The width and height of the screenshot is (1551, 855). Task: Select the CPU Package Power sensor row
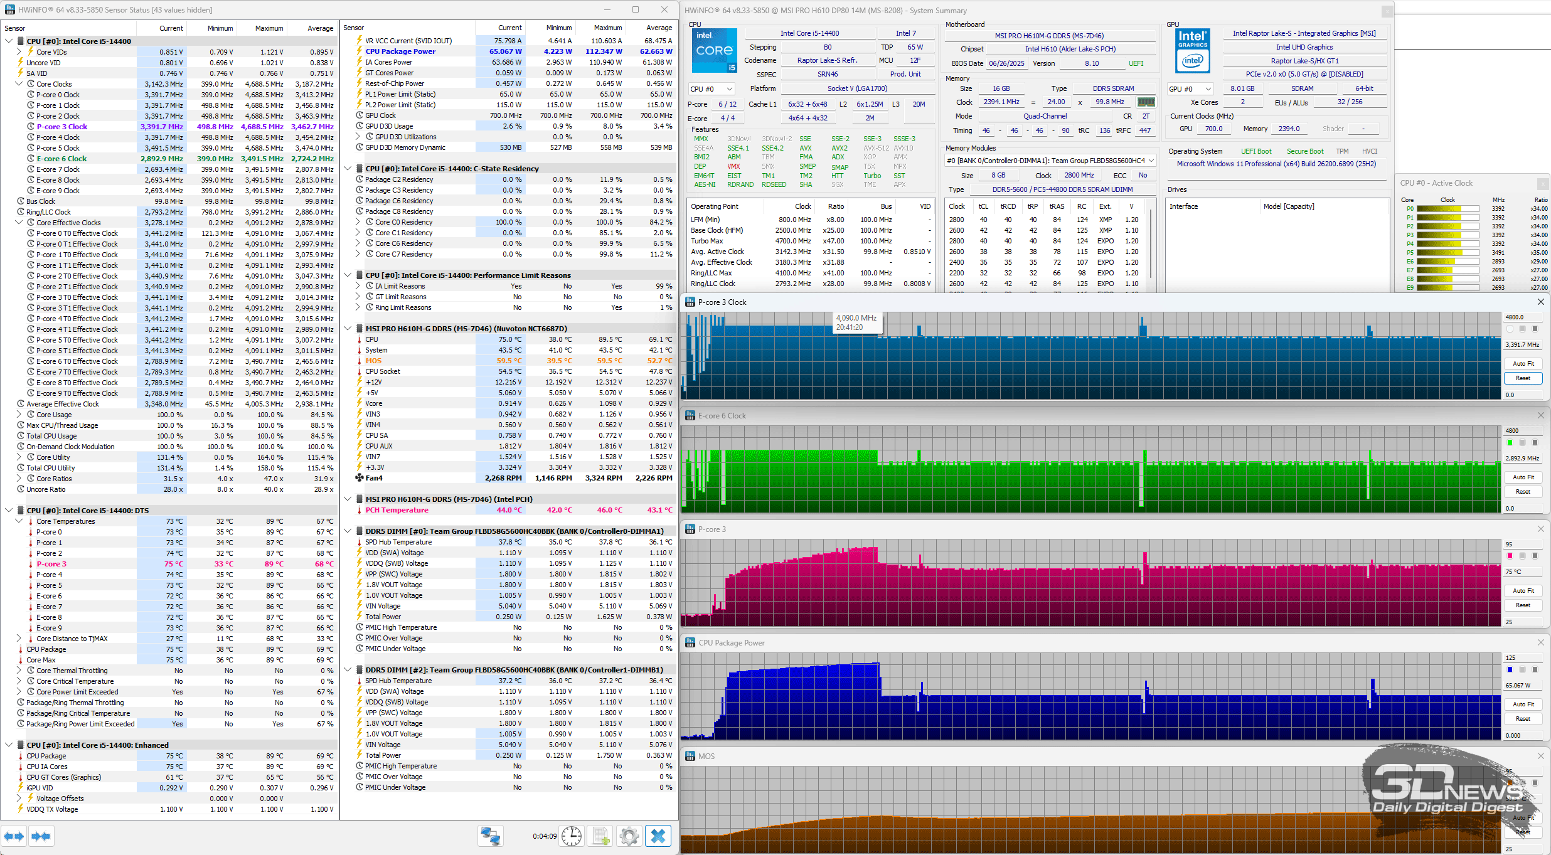400,51
